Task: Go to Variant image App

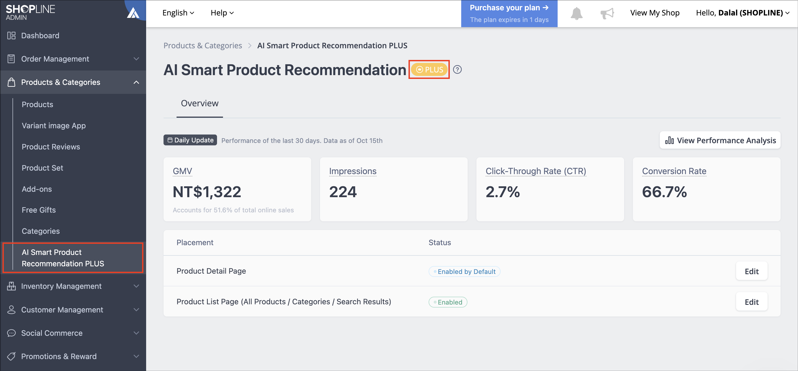Action: 54,126
